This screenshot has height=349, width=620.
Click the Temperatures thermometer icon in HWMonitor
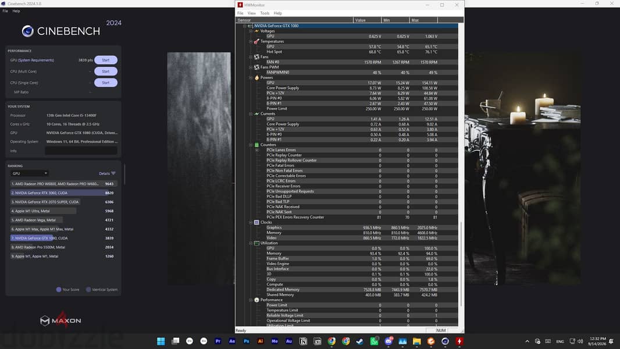point(256,41)
